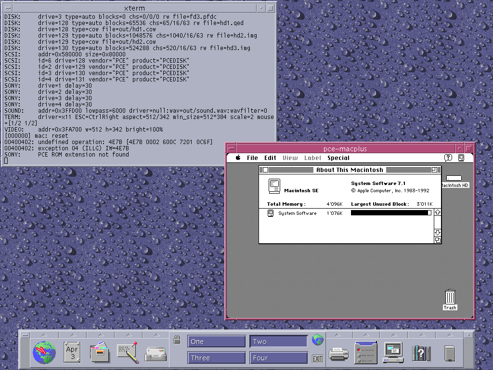The width and height of the screenshot is (493, 370).
Task: Click '[000000] mac: reset' line in xterm
Action: click(36, 135)
